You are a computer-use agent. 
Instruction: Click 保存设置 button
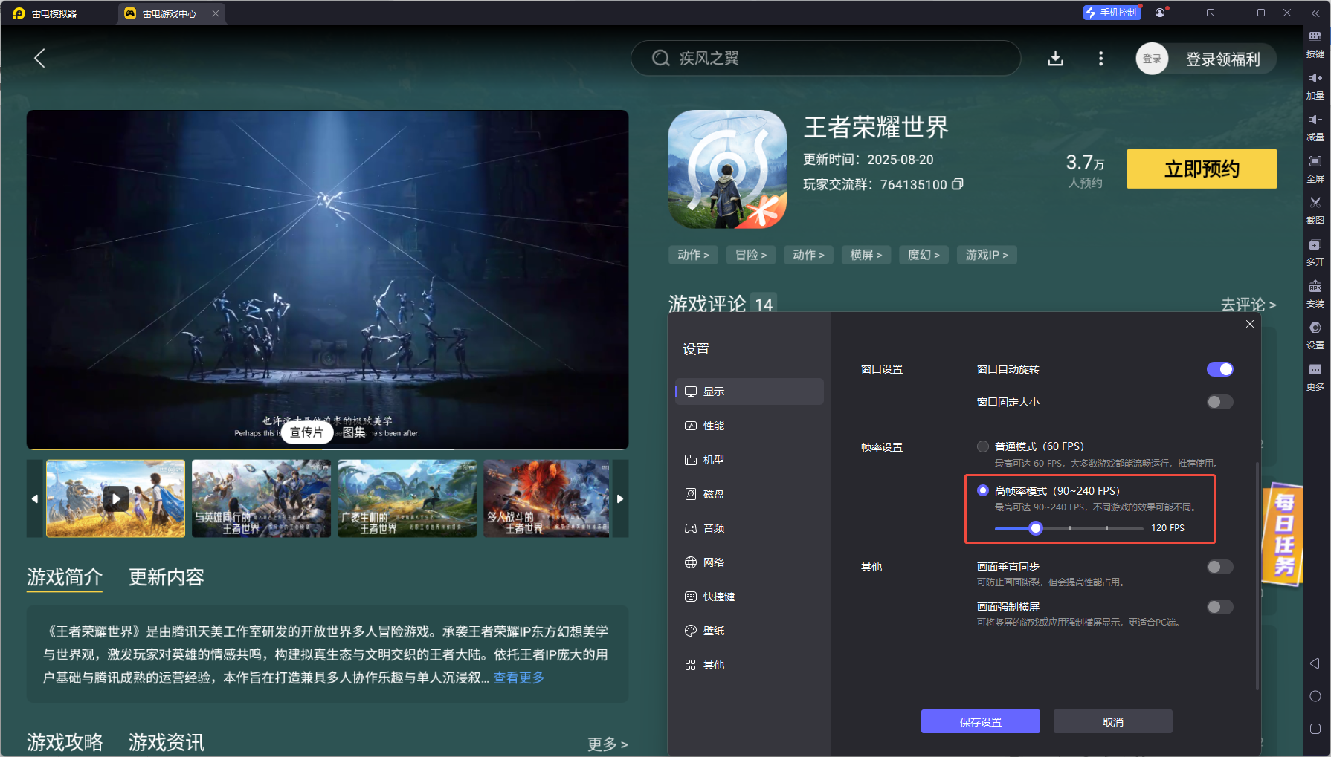tap(981, 721)
